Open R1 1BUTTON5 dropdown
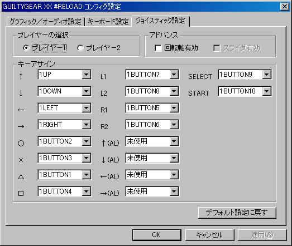Viewport: 292px width, 246px height. (x=152, y=108)
